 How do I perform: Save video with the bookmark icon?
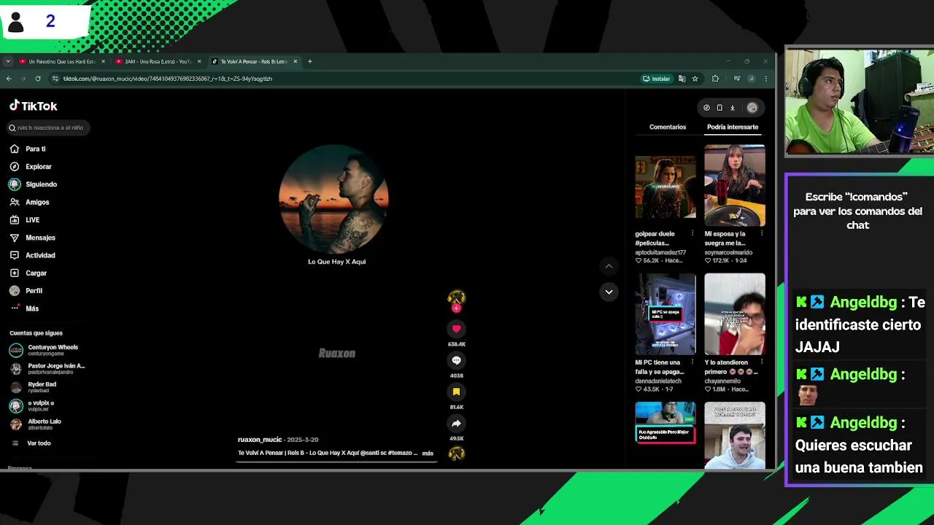click(x=456, y=392)
